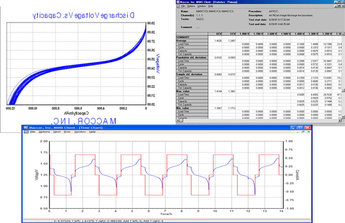Click the Population std. deviation row header
Image resolution: width=345 pixels, height=223 pixels.
click(x=192, y=57)
